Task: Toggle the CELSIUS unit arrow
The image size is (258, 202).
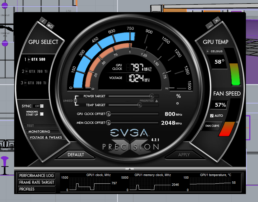Action: click(x=208, y=51)
